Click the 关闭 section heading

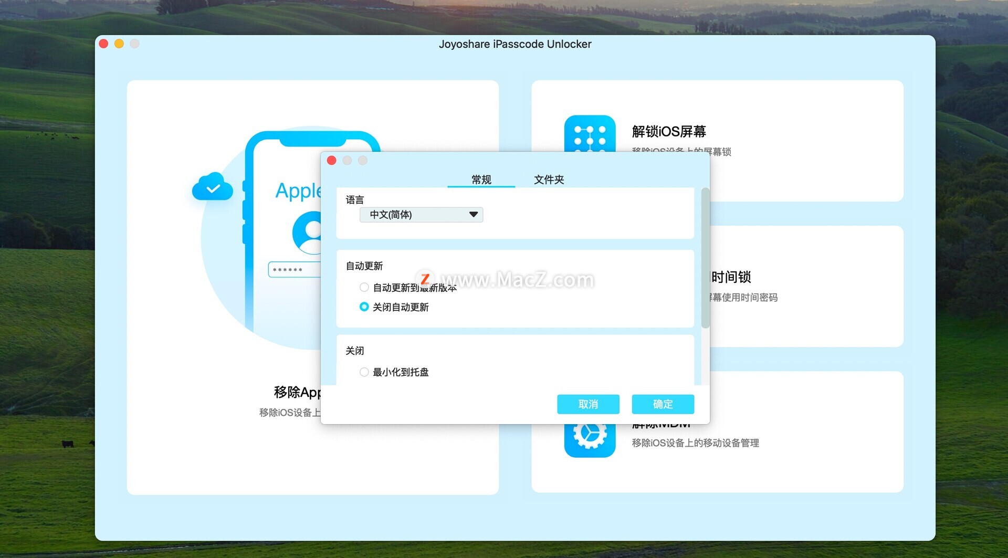[x=355, y=351]
